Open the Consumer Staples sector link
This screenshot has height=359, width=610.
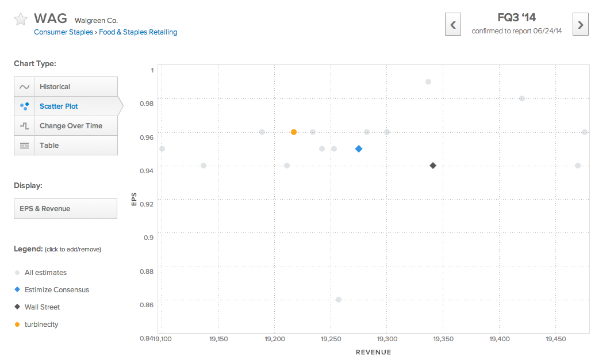click(63, 32)
